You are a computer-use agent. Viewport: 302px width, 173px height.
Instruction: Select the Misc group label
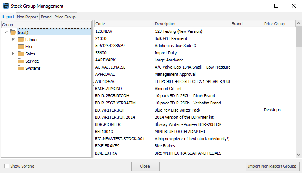point(29,47)
